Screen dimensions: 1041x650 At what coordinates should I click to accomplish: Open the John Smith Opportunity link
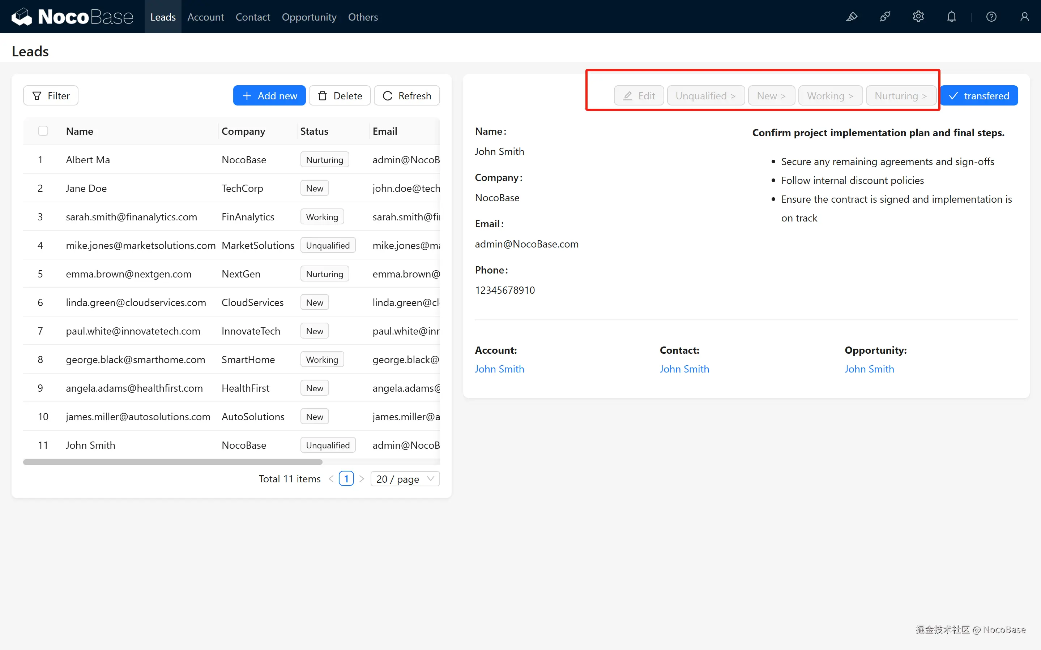[x=869, y=369]
